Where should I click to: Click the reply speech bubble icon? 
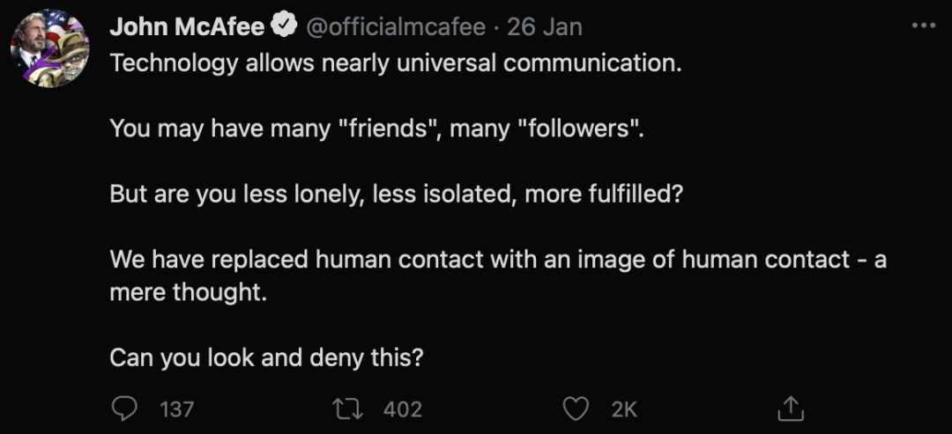click(125, 409)
